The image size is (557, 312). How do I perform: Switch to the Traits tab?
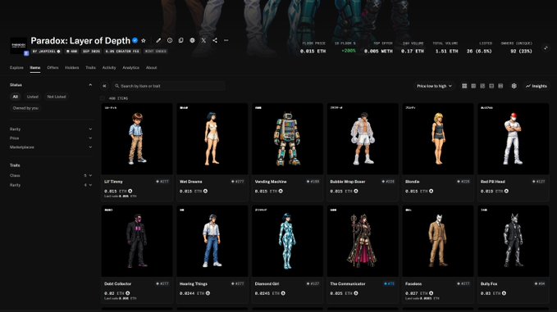point(90,67)
